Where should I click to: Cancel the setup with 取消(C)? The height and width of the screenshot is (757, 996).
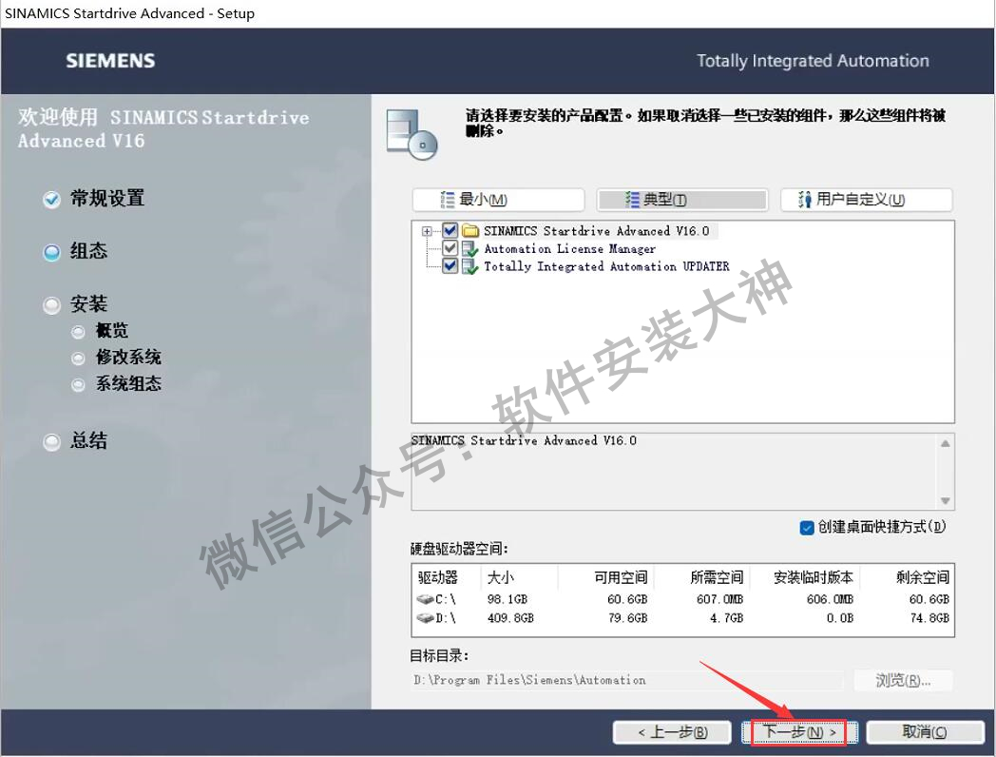tap(925, 732)
